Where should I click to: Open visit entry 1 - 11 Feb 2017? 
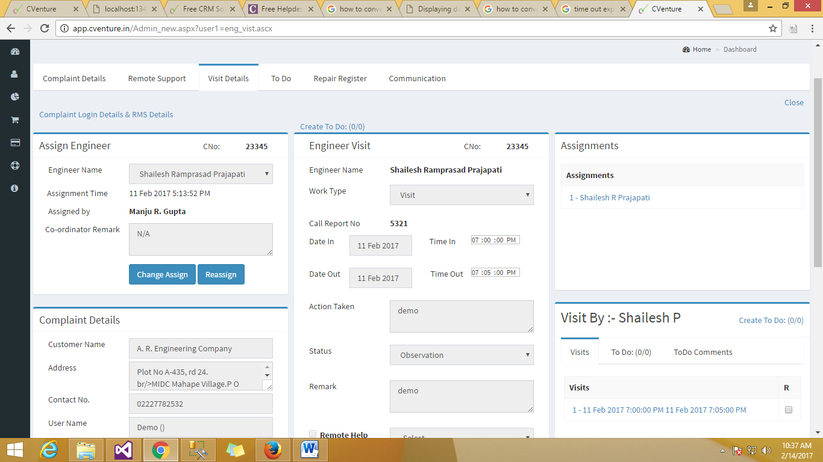tap(659, 410)
